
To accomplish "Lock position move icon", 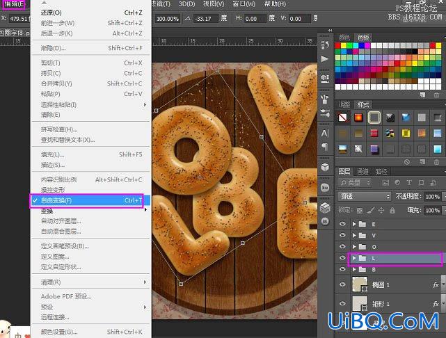I will [x=381, y=210].
